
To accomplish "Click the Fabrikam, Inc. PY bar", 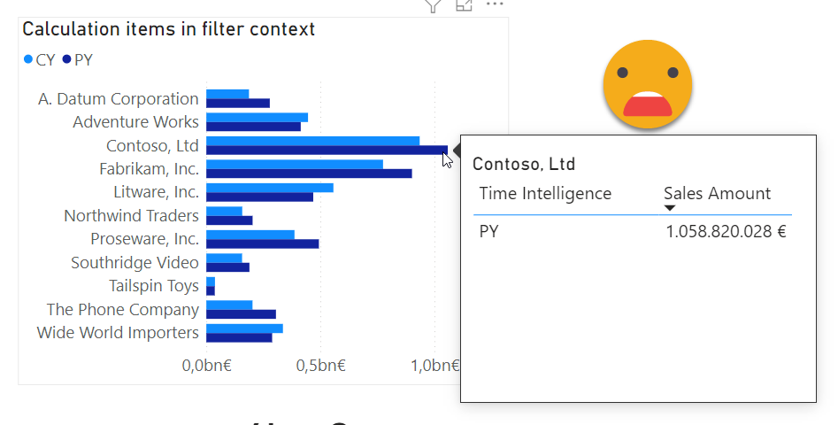I will [308, 174].
